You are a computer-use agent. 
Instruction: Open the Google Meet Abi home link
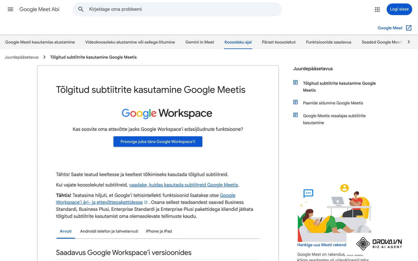[x=39, y=9]
